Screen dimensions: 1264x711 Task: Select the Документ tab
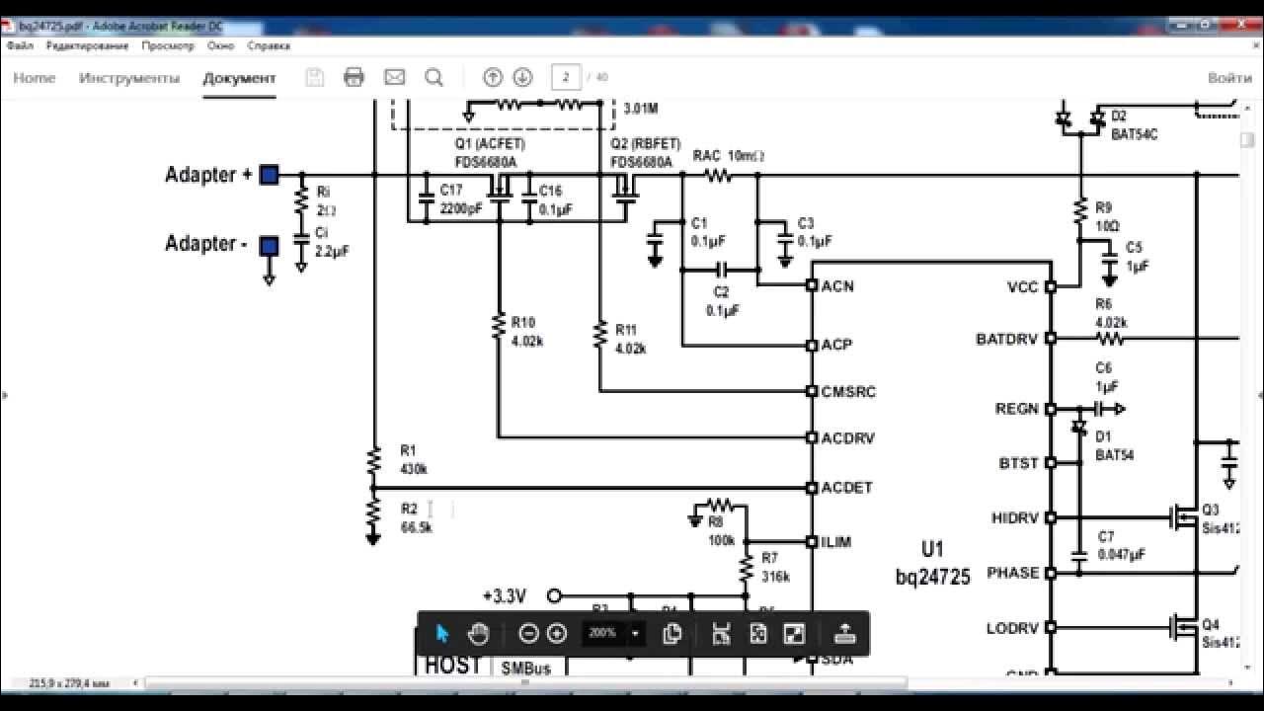239,78
